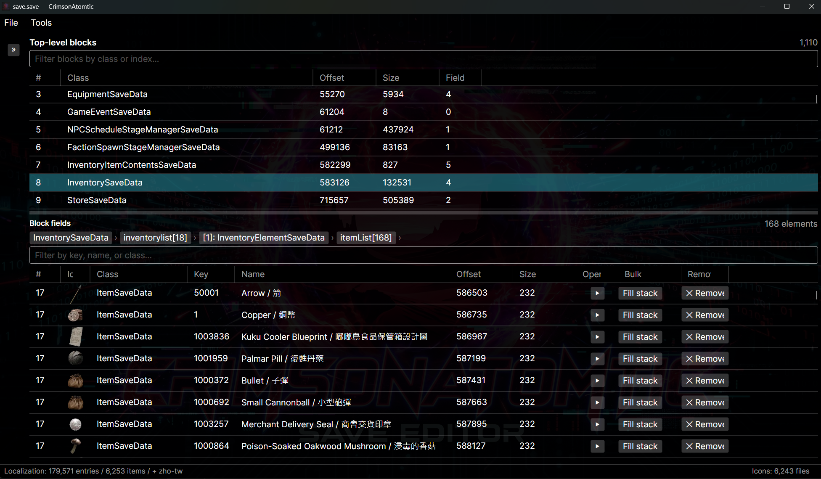Select the EquipmentSaveData block row
The height and width of the screenshot is (479, 821).
[424, 94]
